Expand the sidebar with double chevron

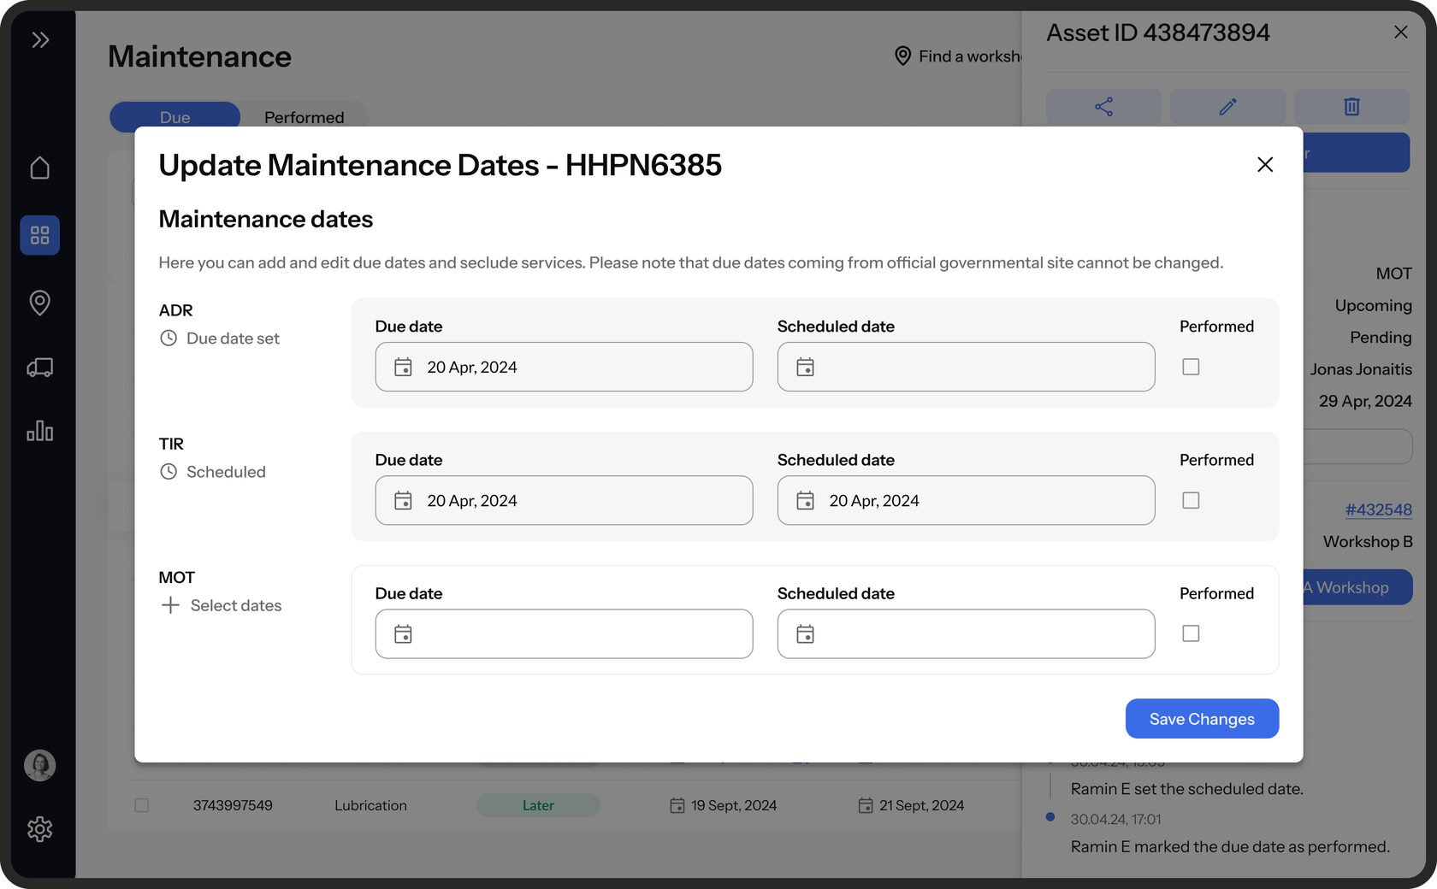point(40,40)
